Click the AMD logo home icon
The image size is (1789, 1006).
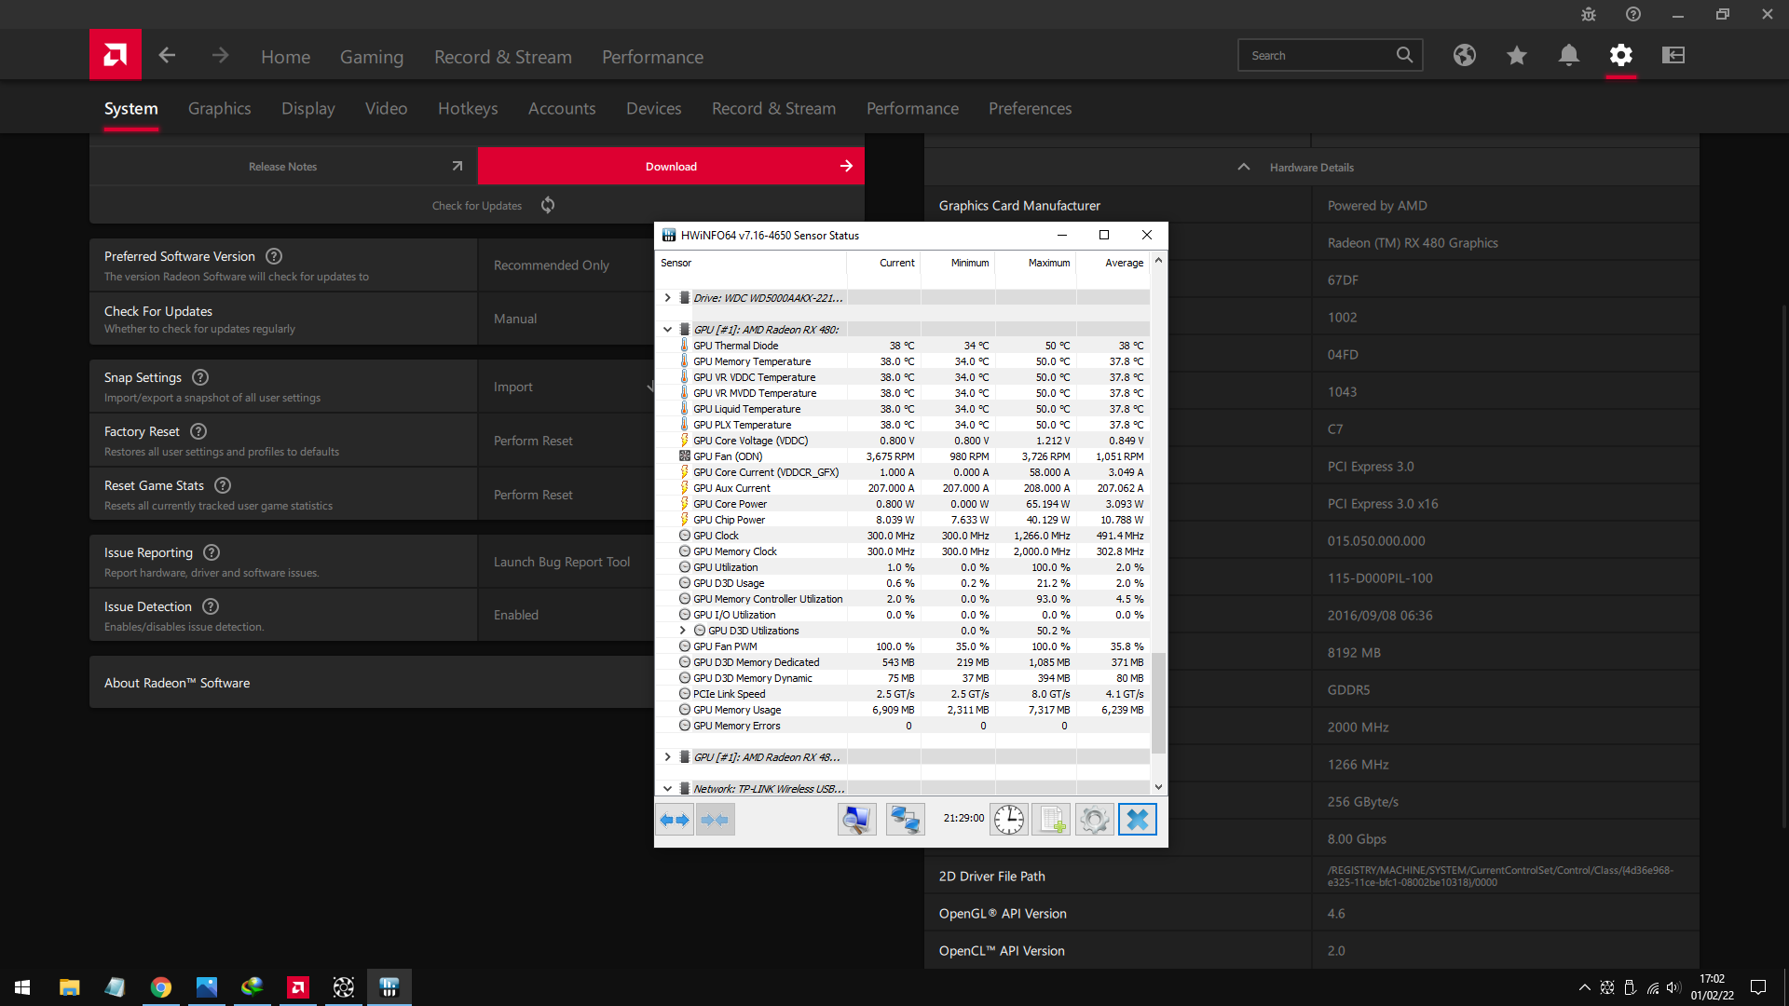[116, 55]
